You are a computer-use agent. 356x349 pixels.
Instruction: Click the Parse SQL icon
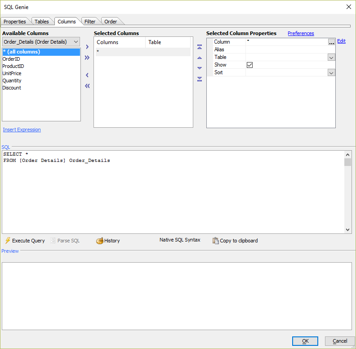click(53, 241)
